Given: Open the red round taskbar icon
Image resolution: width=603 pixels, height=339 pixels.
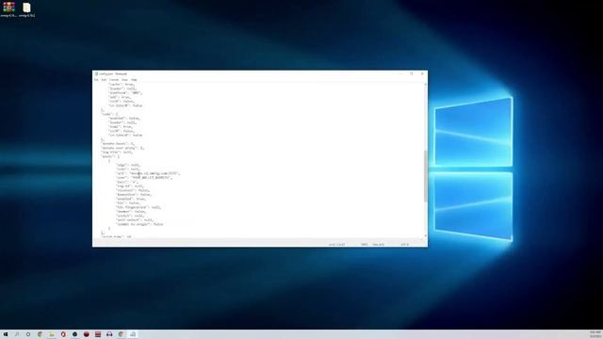Looking at the screenshot, I should pos(86,334).
